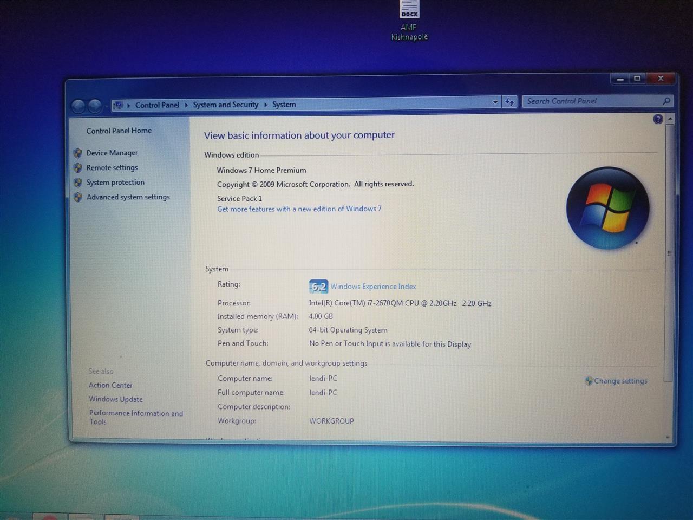The width and height of the screenshot is (693, 520).
Task: Click the processor value Intel(R) Core(TM) i7-2670QM
Action: 400,303
